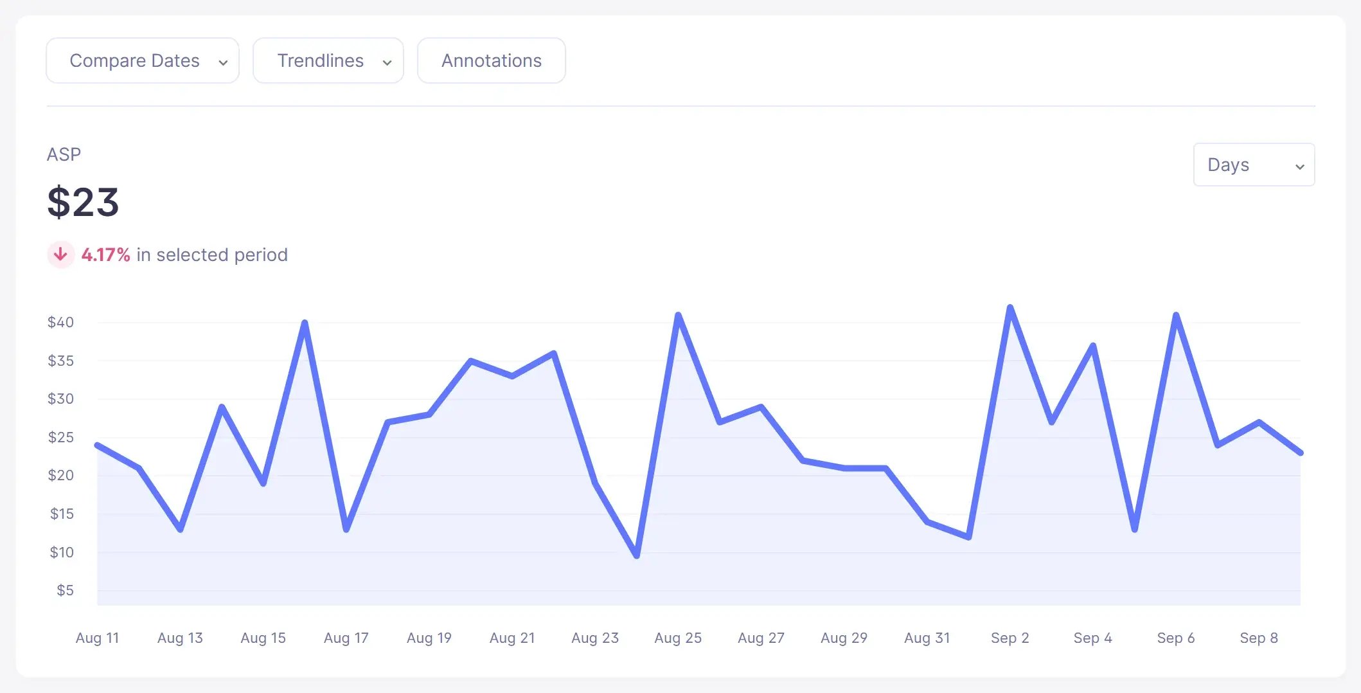The width and height of the screenshot is (1361, 693).
Task: Click the chart low point near Aug 24
Action: pyautogui.click(x=636, y=555)
